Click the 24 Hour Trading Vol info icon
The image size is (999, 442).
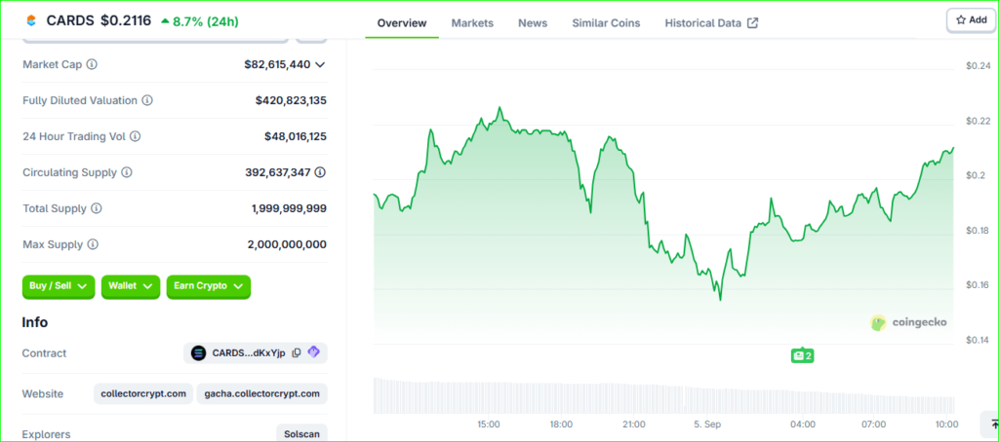click(x=136, y=137)
